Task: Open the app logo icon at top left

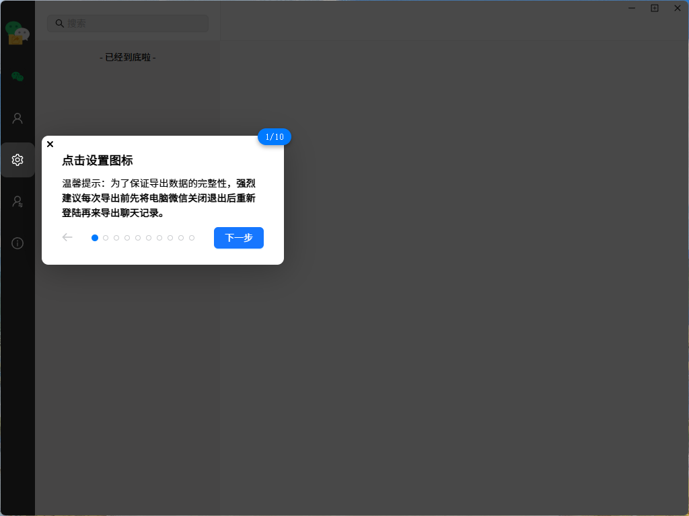Action: coord(17,32)
